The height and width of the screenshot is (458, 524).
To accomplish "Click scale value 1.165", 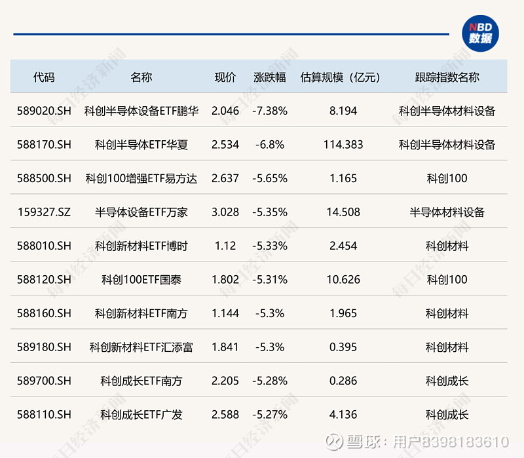I will click(343, 178).
